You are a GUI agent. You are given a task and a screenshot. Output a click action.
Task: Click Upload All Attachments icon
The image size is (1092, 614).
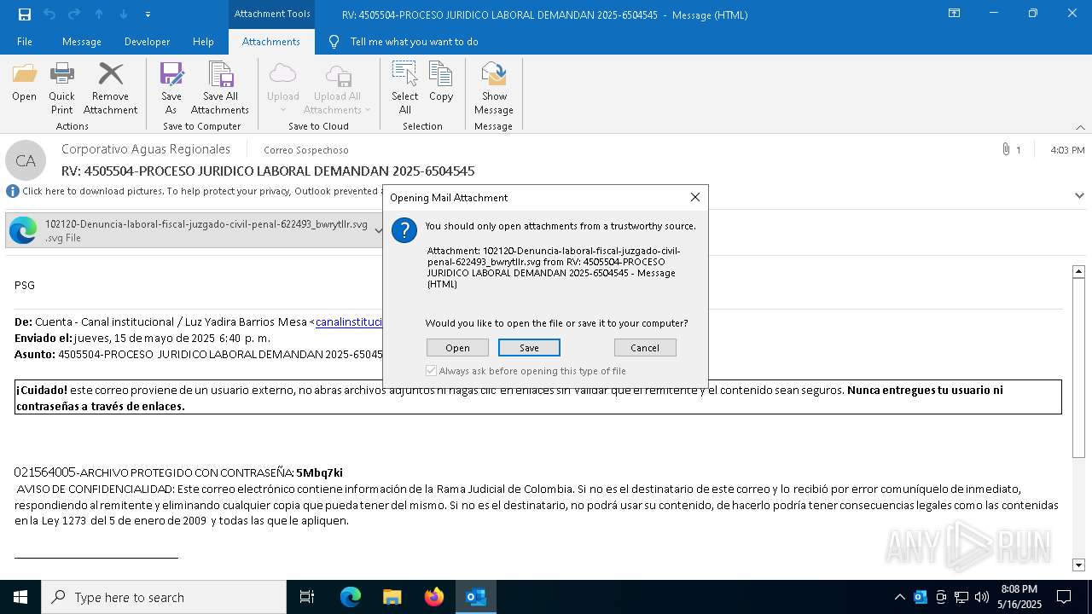337,89
